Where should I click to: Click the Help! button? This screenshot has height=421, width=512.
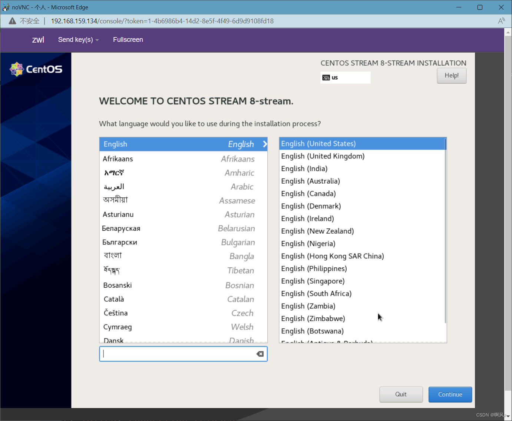452,76
